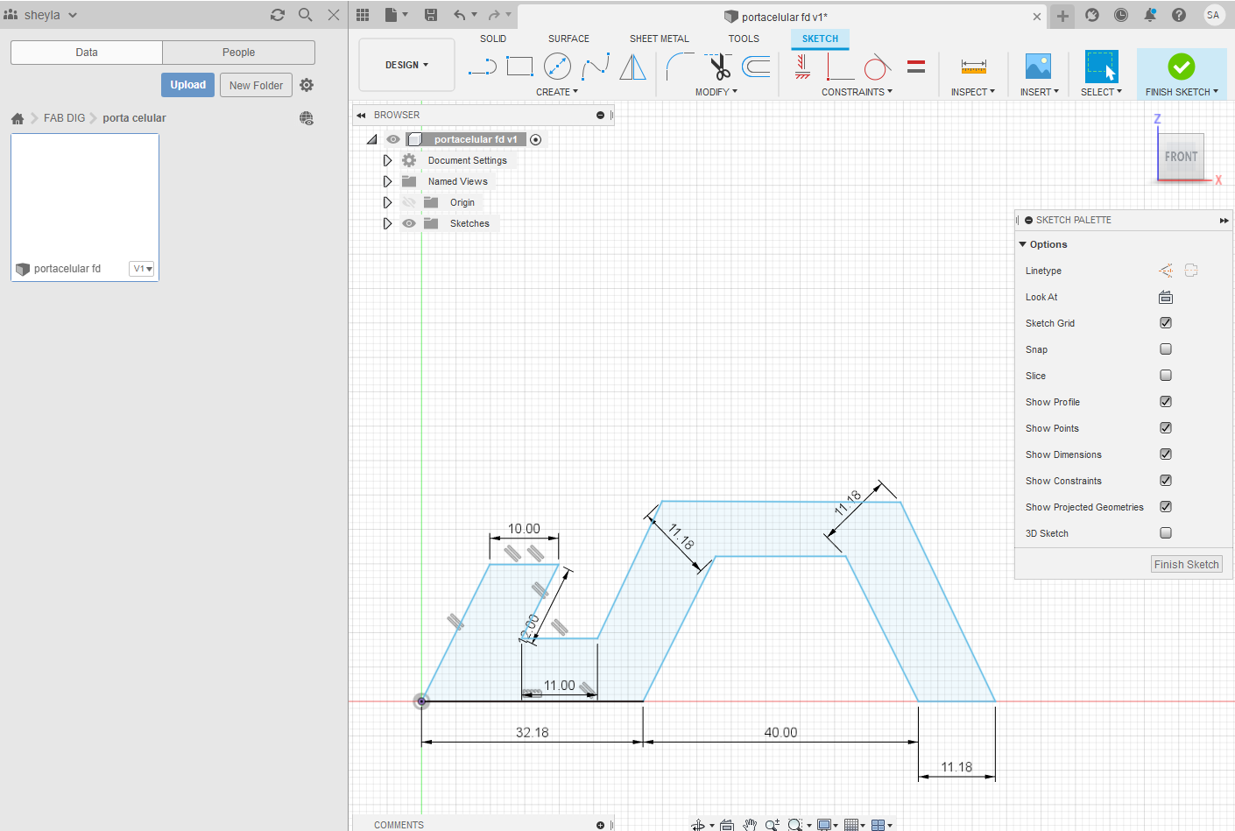The height and width of the screenshot is (831, 1235).
Task: Enable the Snap checkbox
Action: tap(1166, 349)
